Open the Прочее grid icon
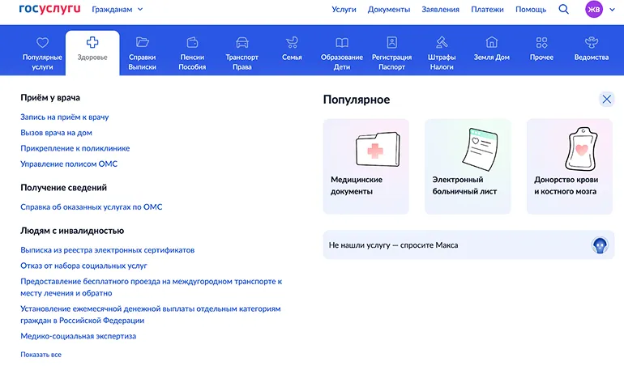624x366 pixels. coord(541,42)
